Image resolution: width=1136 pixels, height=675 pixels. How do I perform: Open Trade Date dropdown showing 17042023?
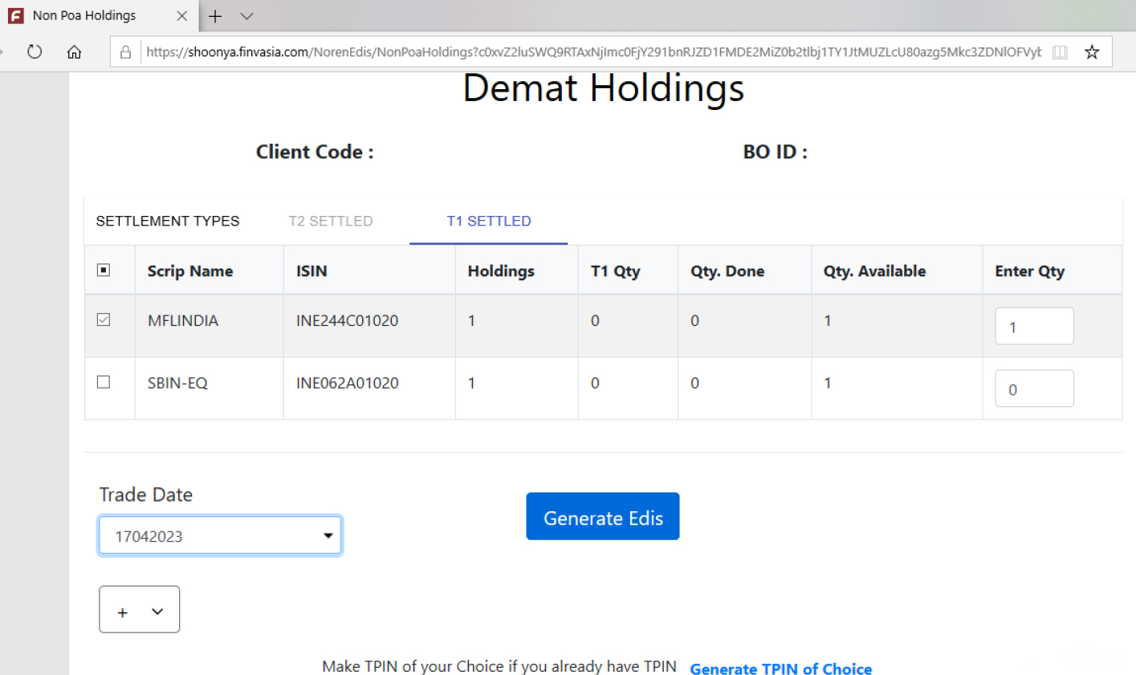[221, 535]
